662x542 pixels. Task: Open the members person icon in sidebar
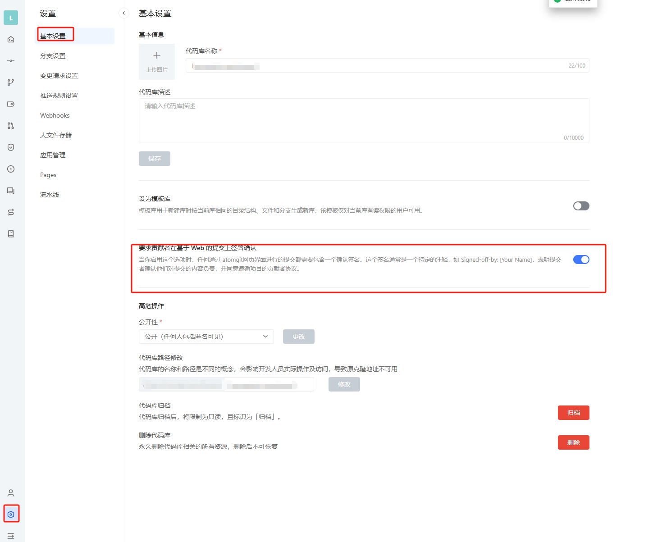(x=11, y=493)
